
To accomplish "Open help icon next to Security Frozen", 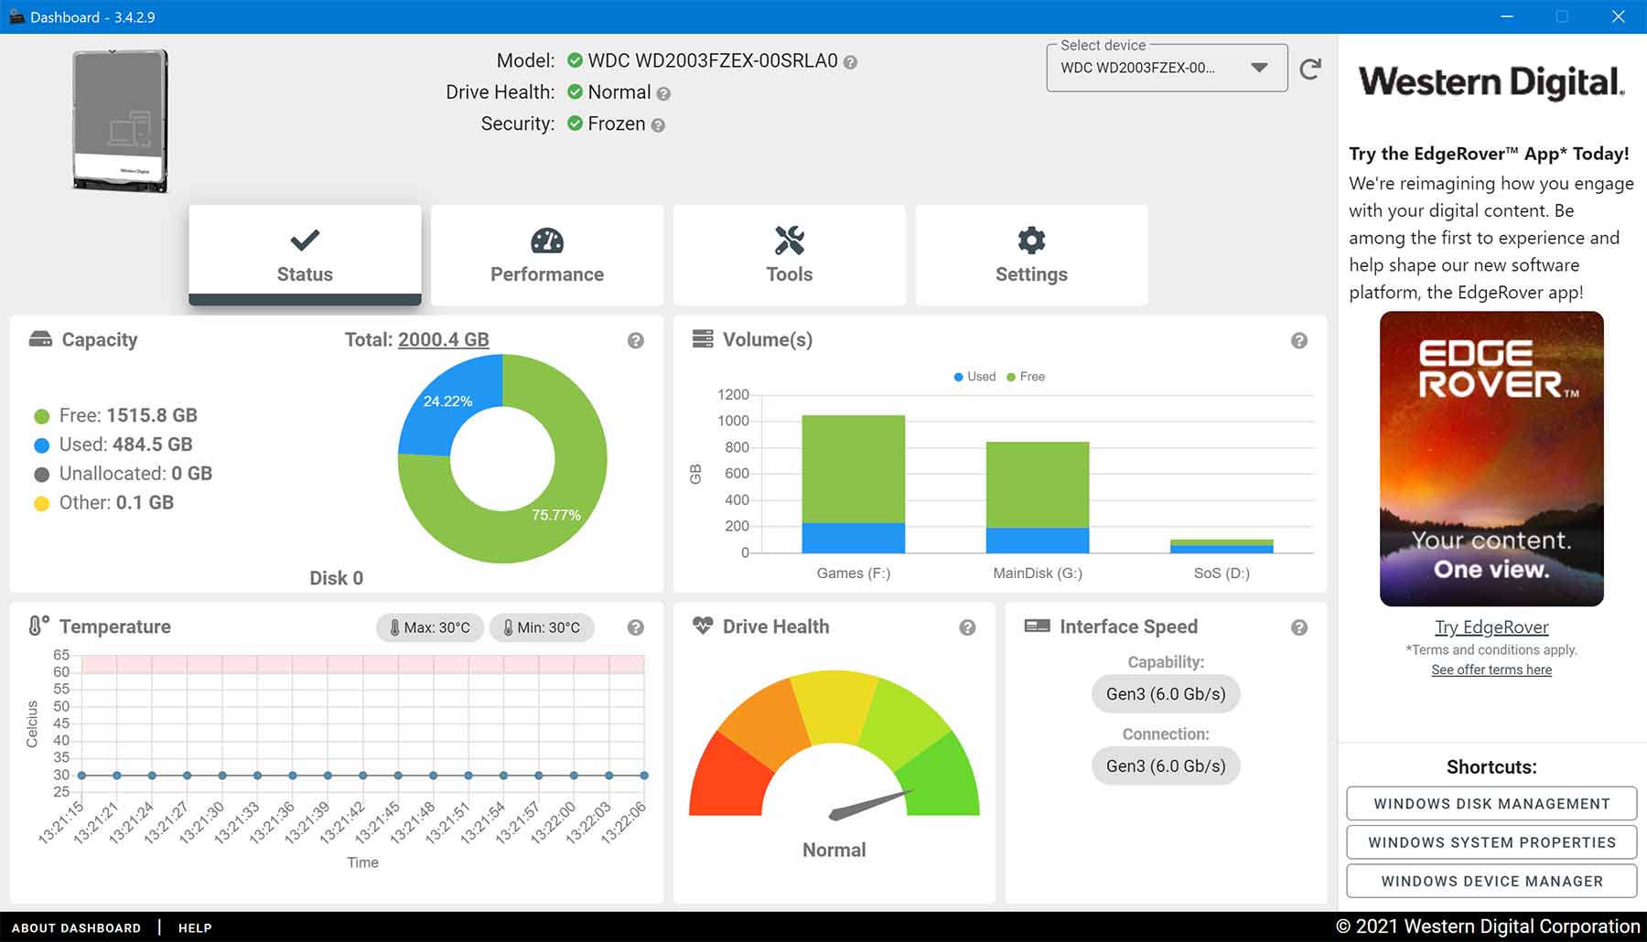I will tap(658, 125).
